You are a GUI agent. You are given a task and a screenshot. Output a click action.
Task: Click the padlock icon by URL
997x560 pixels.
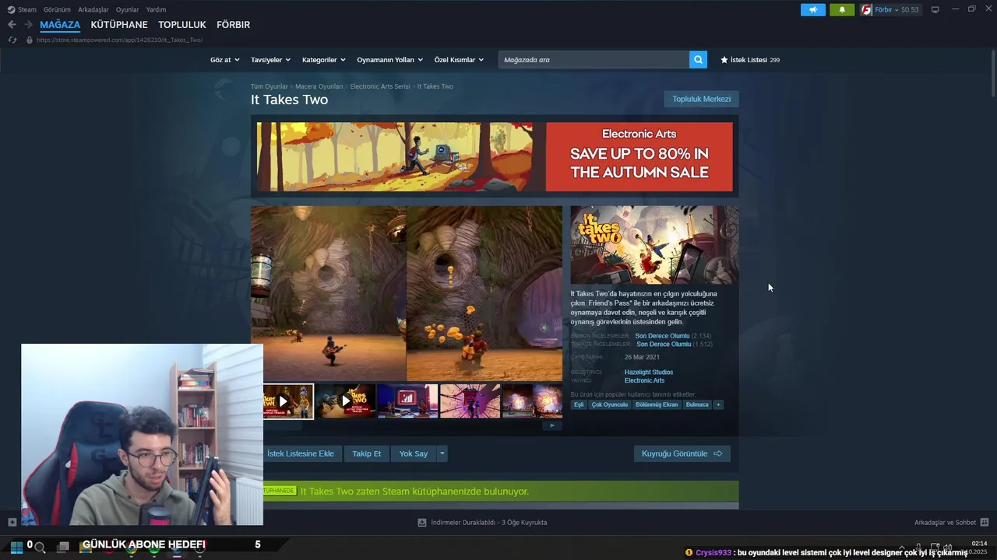click(30, 40)
